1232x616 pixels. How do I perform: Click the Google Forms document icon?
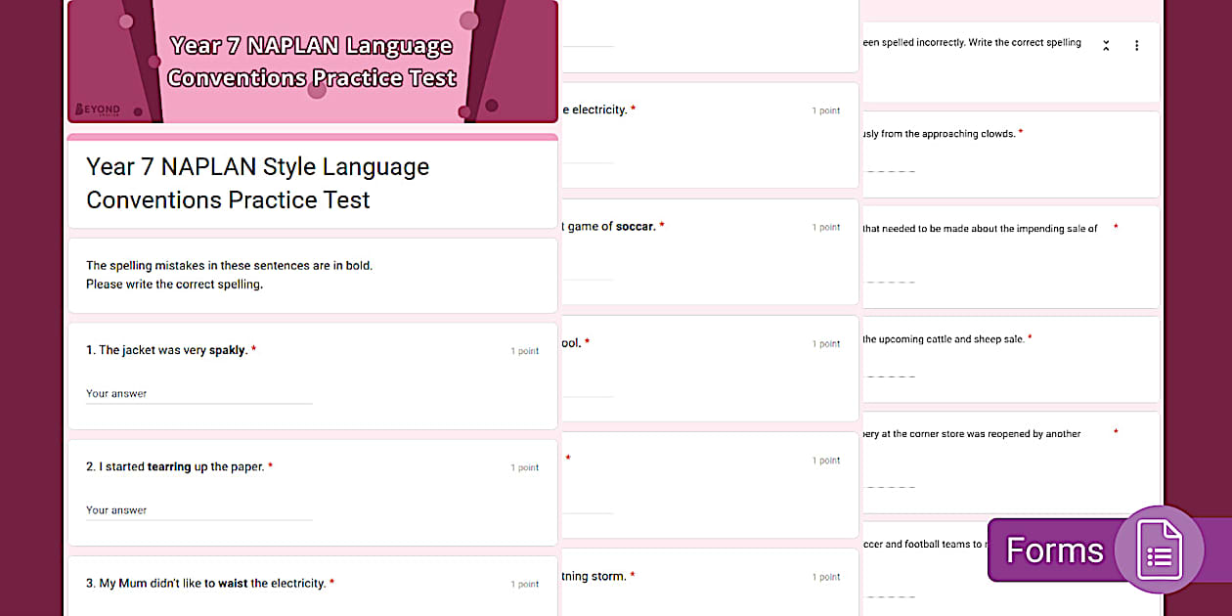[x=1160, y=550]
